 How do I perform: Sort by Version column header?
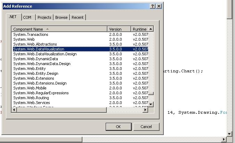(x=119, y=29)
